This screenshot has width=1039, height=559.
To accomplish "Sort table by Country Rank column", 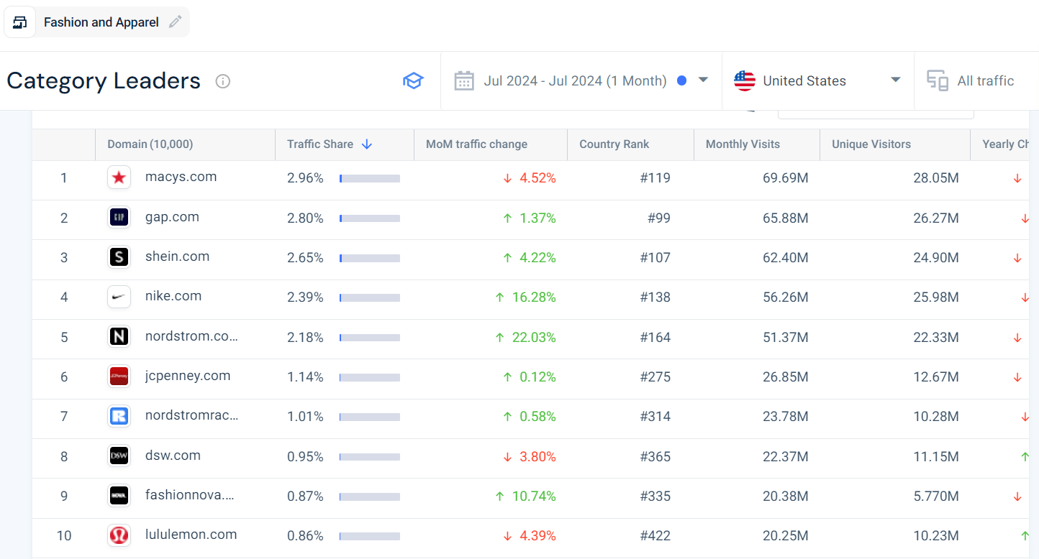I will [614, 144].
